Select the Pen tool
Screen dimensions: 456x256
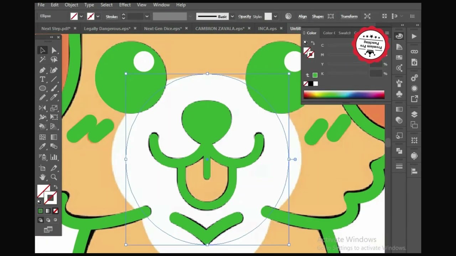pos(42,70)
